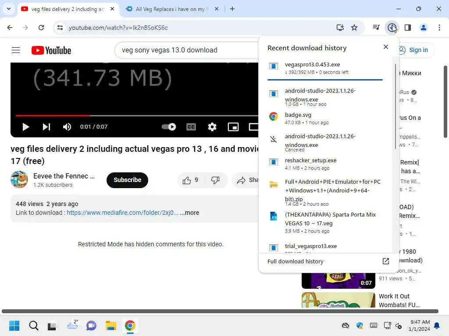449x336 pixels.
Task: Mute the video volume
Action: [67, 126]
